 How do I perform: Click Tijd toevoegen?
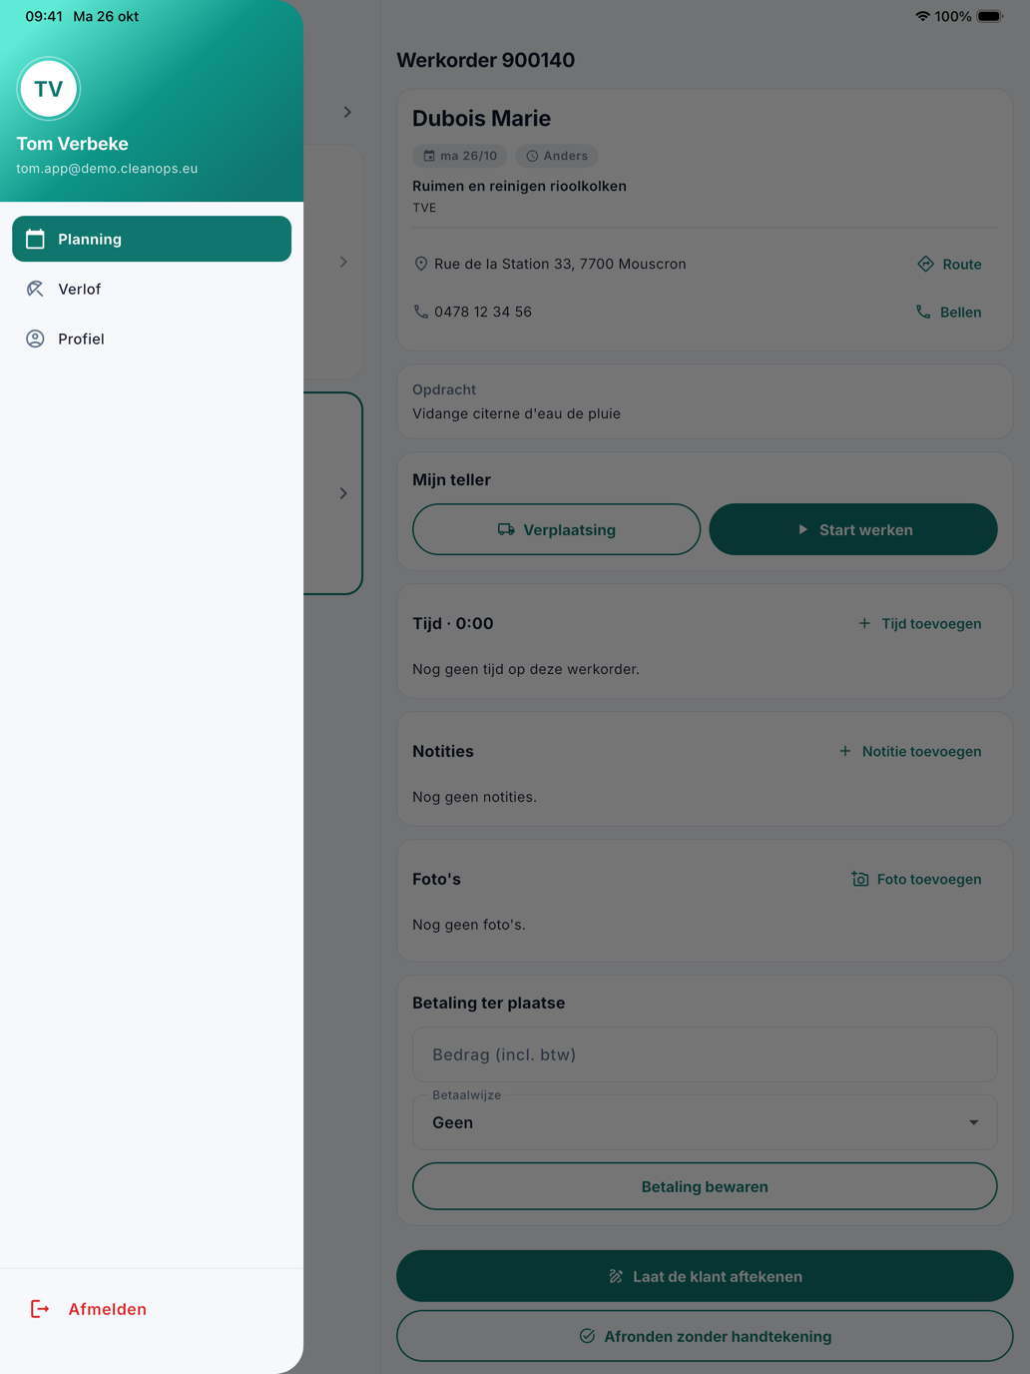point(919,623)
